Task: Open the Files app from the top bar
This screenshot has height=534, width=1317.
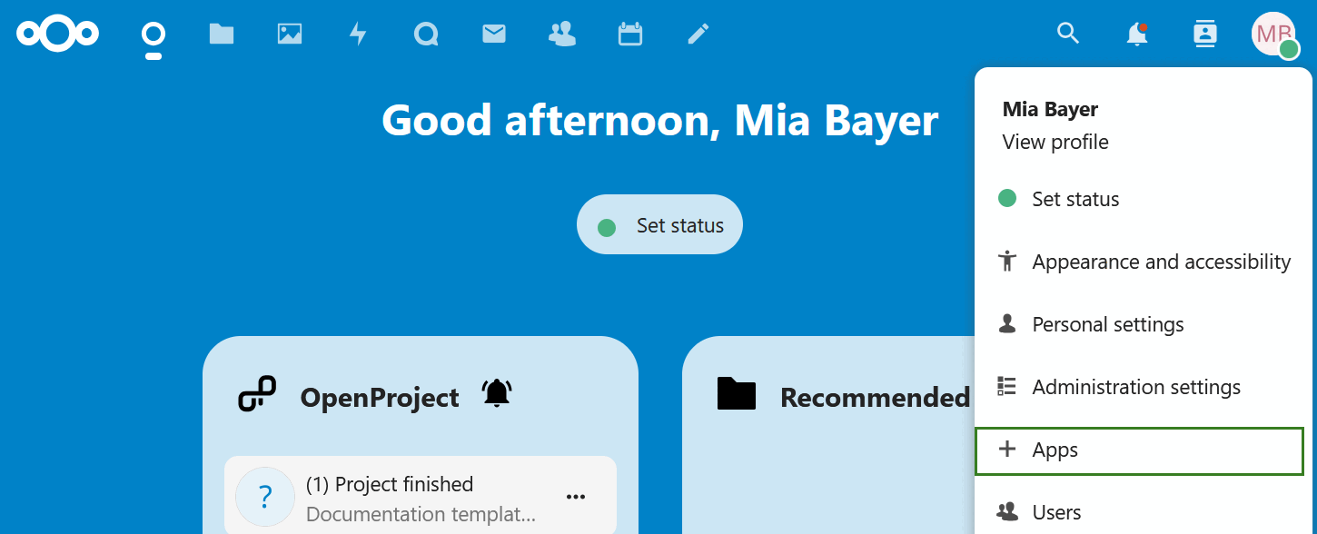Action: [x=221, y=34]
